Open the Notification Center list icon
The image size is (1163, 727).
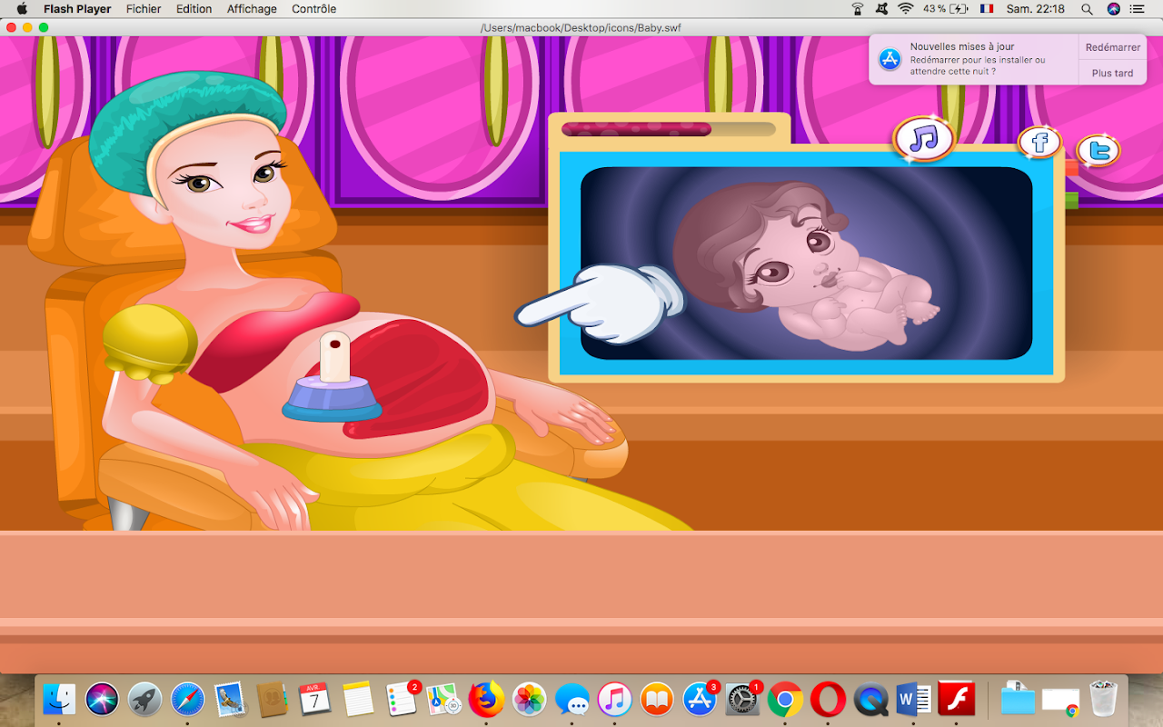point(1138,9)
